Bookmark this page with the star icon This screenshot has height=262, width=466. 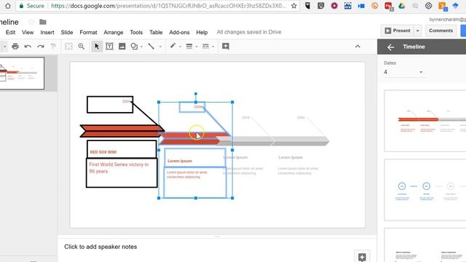click(294, 6)
